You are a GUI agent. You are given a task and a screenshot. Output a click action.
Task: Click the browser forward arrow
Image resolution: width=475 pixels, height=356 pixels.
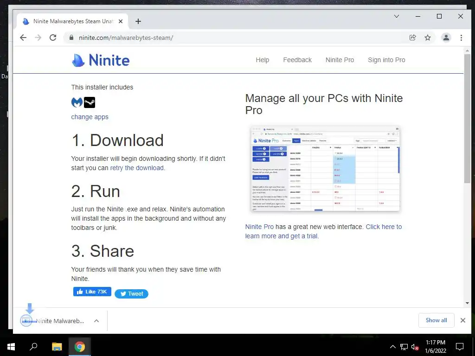tap(38, 38)
